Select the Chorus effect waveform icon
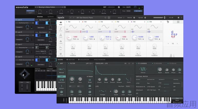198x109 pixels. click(143, 69)
